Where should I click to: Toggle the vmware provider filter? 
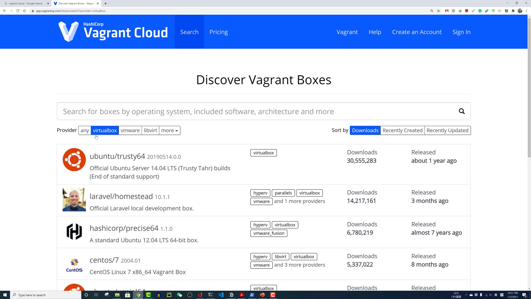[130, 130]
